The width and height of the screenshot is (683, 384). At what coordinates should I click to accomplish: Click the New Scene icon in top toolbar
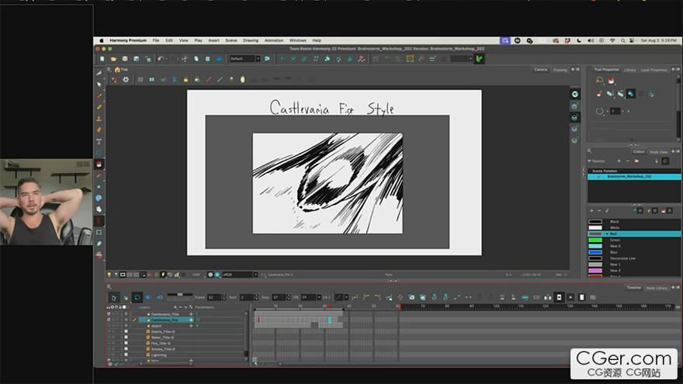tap(102, 59)
